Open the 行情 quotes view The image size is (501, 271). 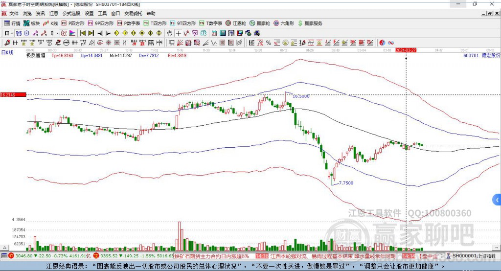click(x=12, y=23)
